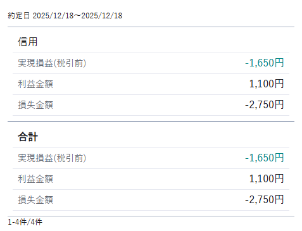Select the green -1,650円 value under 信用
The image size is (302, 231).
point(265,63)
